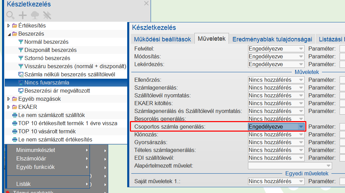Image resolution: width=345 pixels, height=193 pixels.
Task: Click the Paraméter field next to Felvétel
Action: (342, 49)
